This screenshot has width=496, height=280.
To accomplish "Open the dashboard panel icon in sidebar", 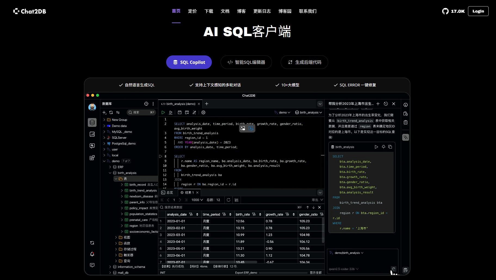I will [x=92, y=134].
